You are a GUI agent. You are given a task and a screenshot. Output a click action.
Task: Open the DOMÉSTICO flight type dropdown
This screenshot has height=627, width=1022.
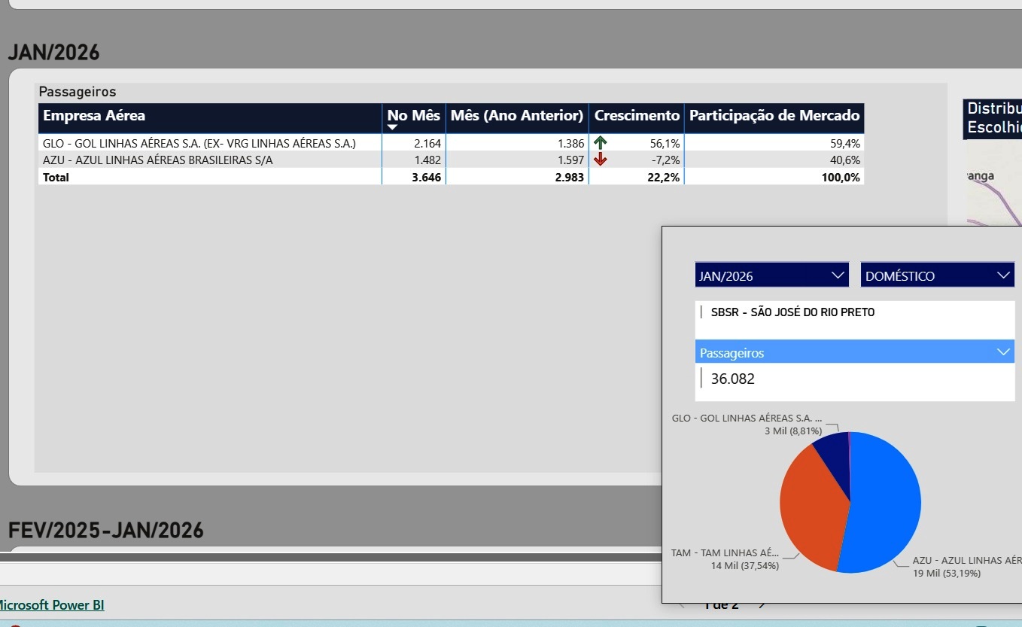tap(937, 275)
